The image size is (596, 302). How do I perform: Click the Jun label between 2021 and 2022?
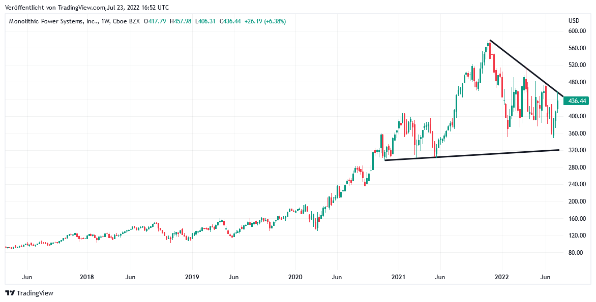(440, 277)
